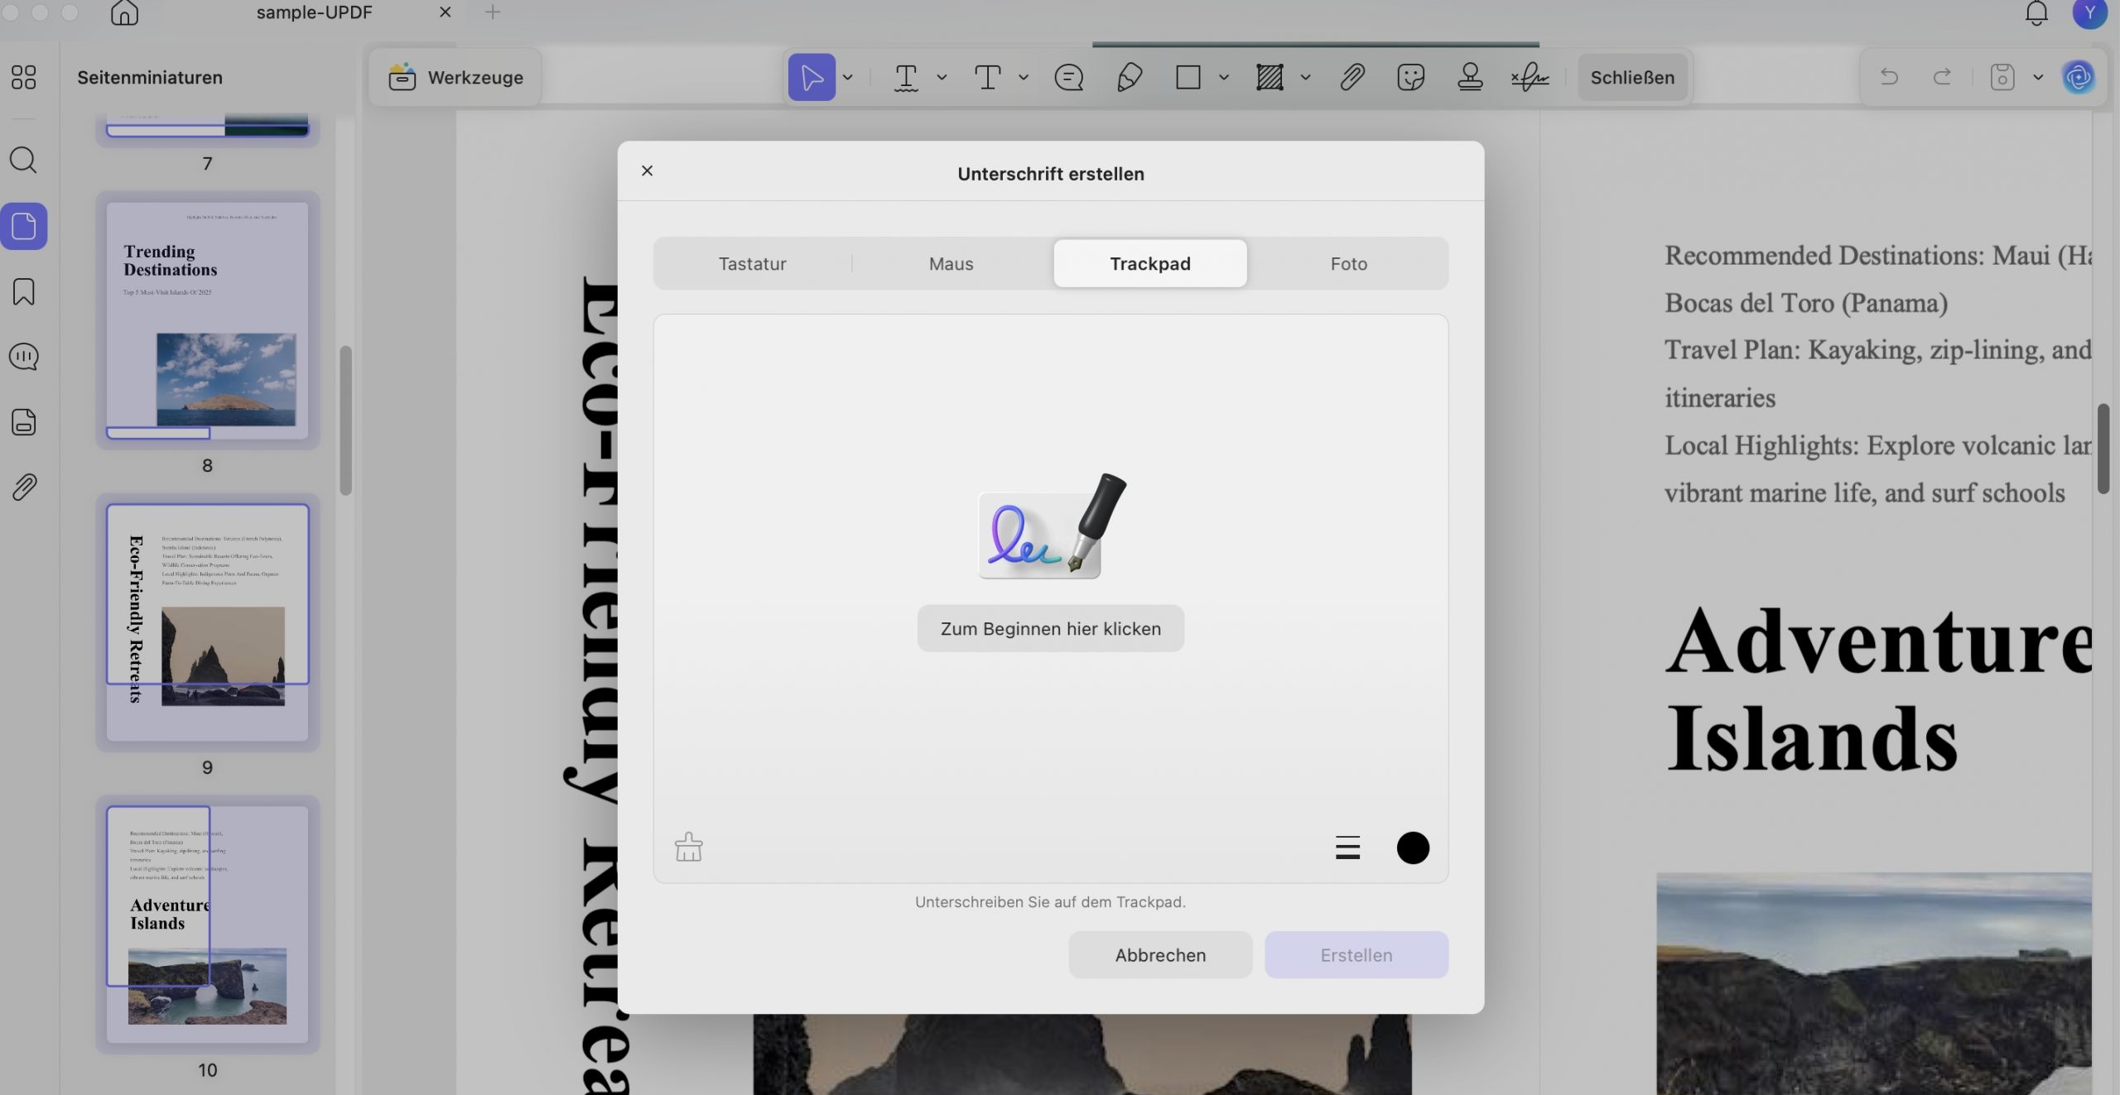Select page 8 Trending Destinations thumbnail
2120x1095 pixels.
208,320
